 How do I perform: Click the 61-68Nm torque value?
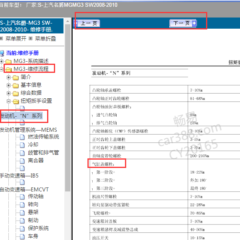(x=197, y=99)
